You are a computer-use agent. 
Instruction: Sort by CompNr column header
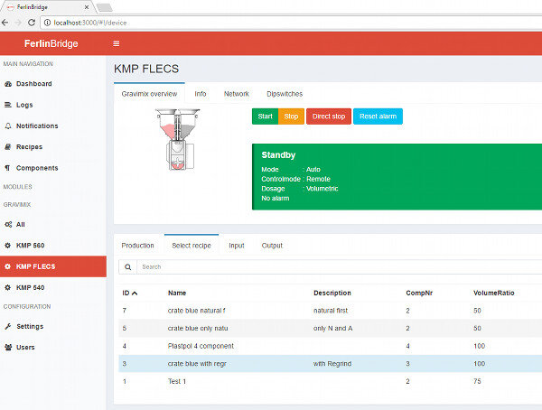tap(419, 294)
